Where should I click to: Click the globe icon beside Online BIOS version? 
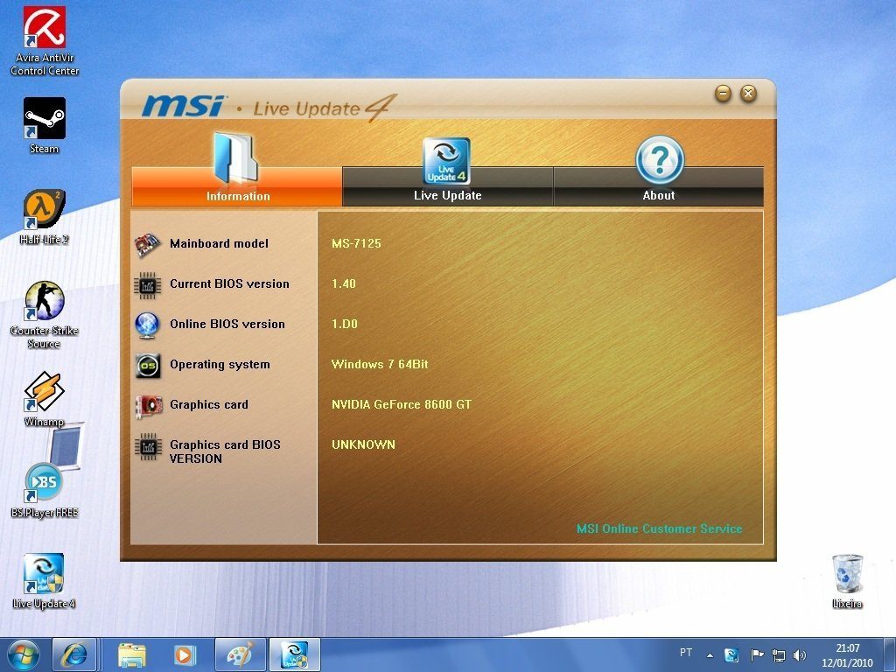(147, 325)
